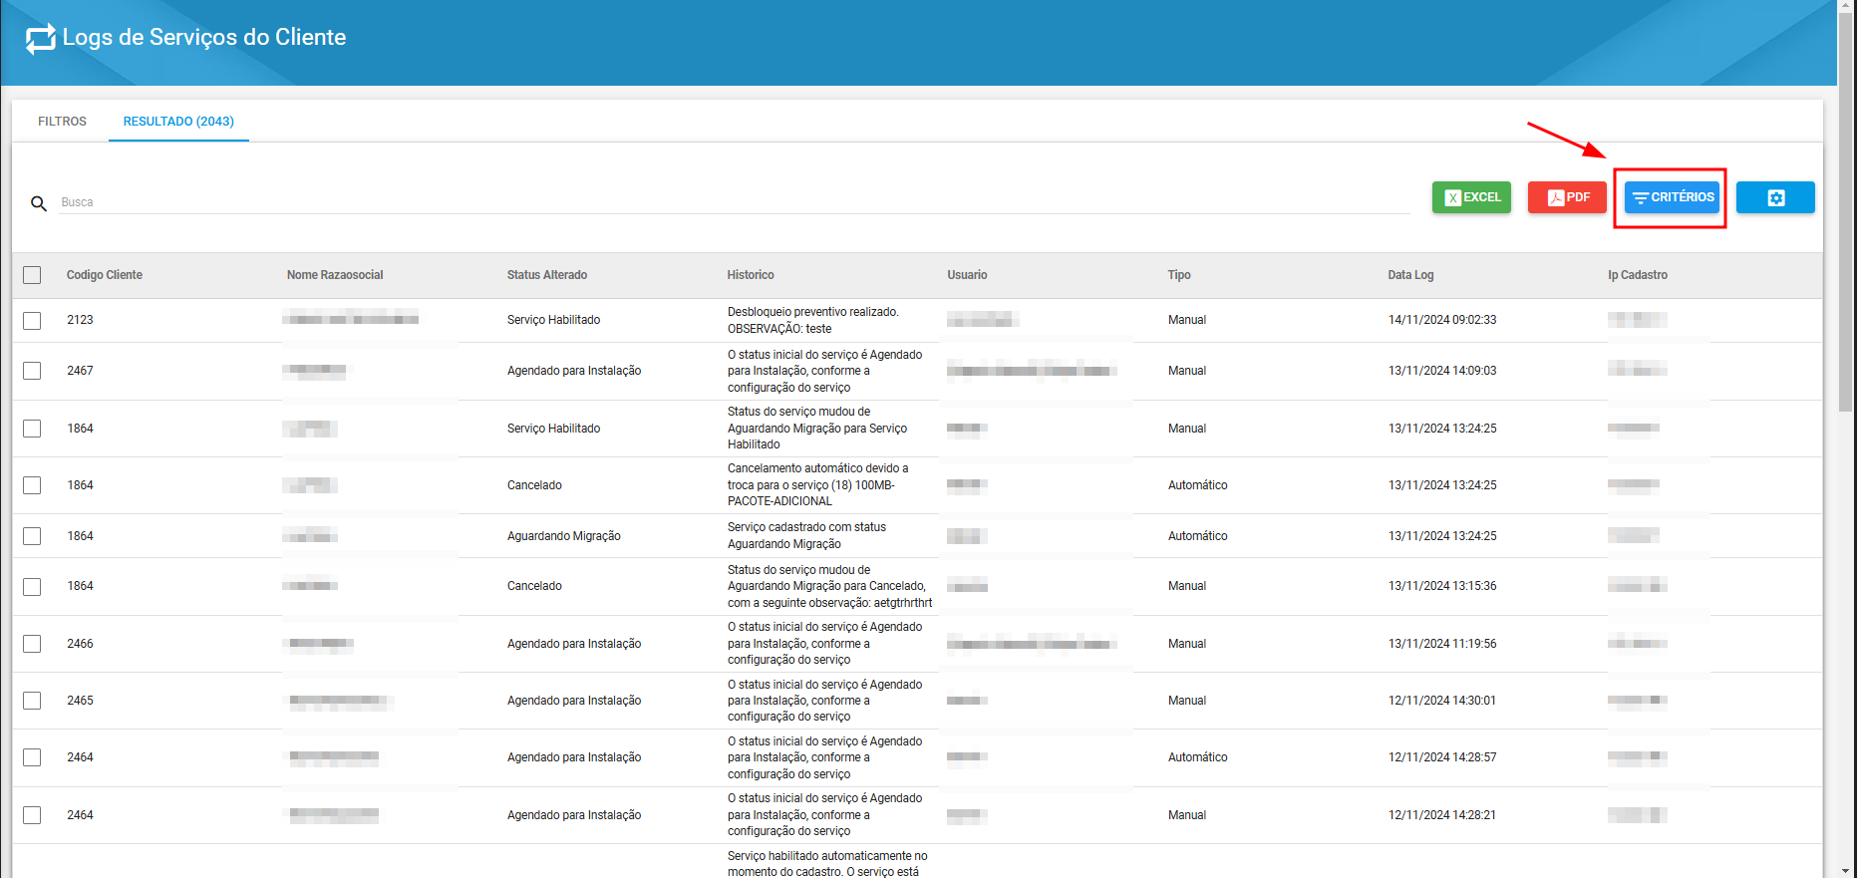Click Manual type in client 2123 row
The width and height of the screenshot is (1857, 878).
[x=1187, y=320]
